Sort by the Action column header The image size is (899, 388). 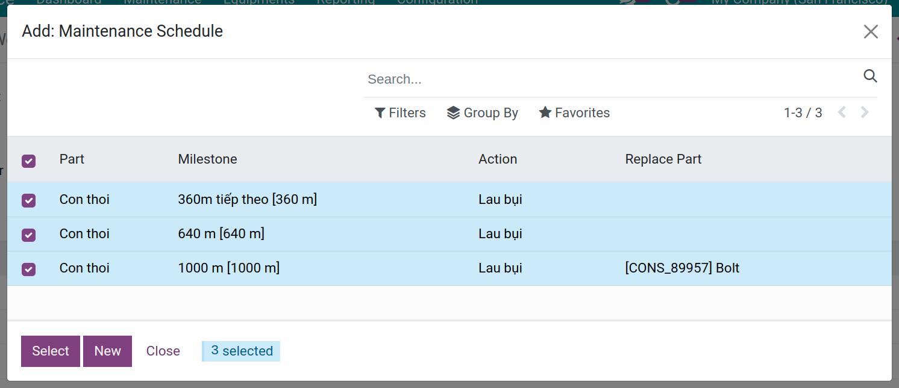(498, 159)
